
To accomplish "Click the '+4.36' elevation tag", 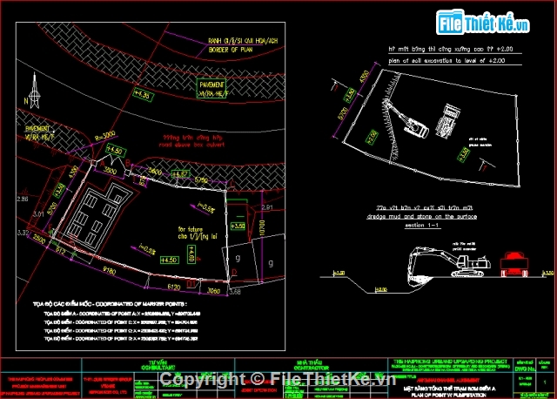I will coord(143,95).
